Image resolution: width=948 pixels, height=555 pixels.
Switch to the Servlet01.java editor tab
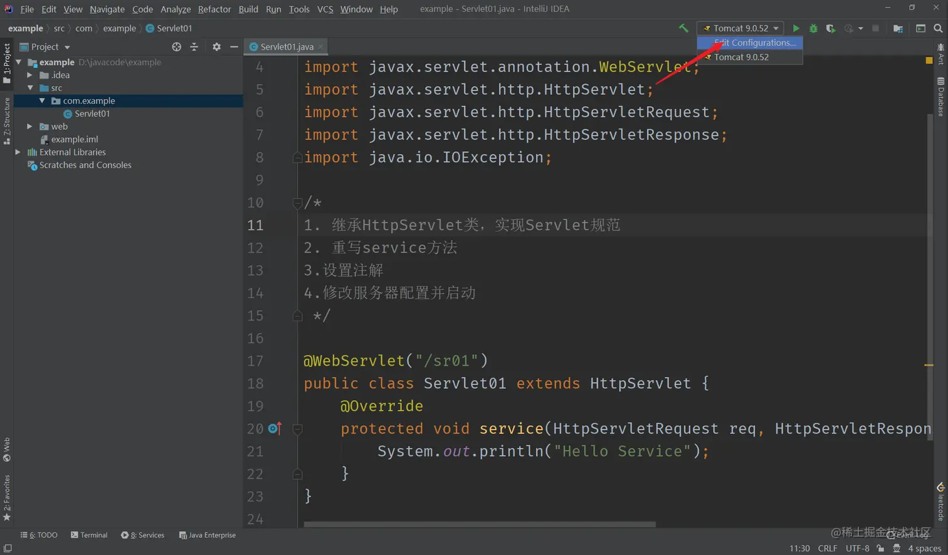pos(286,46)
